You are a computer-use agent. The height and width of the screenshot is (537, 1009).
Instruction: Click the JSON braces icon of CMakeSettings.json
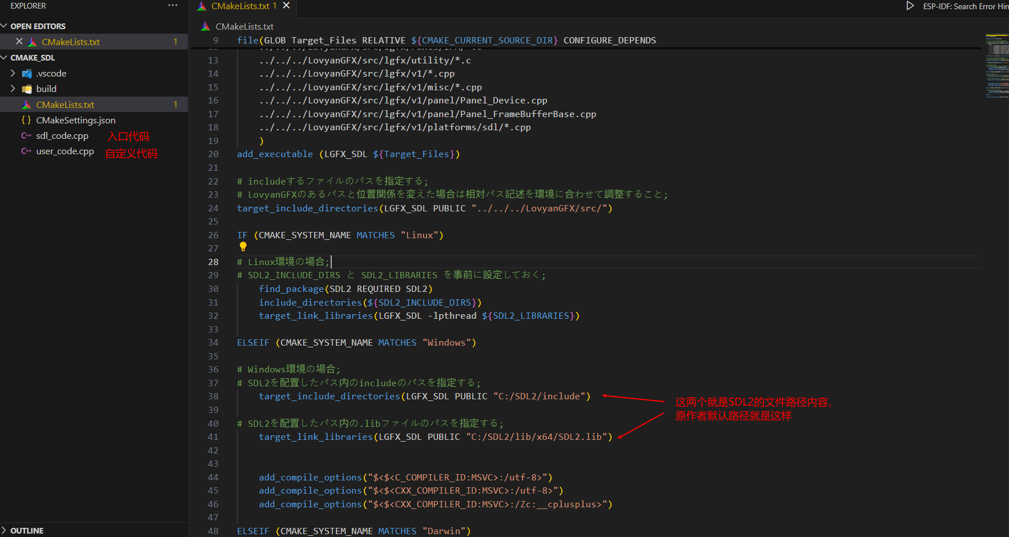click(26, 120)
